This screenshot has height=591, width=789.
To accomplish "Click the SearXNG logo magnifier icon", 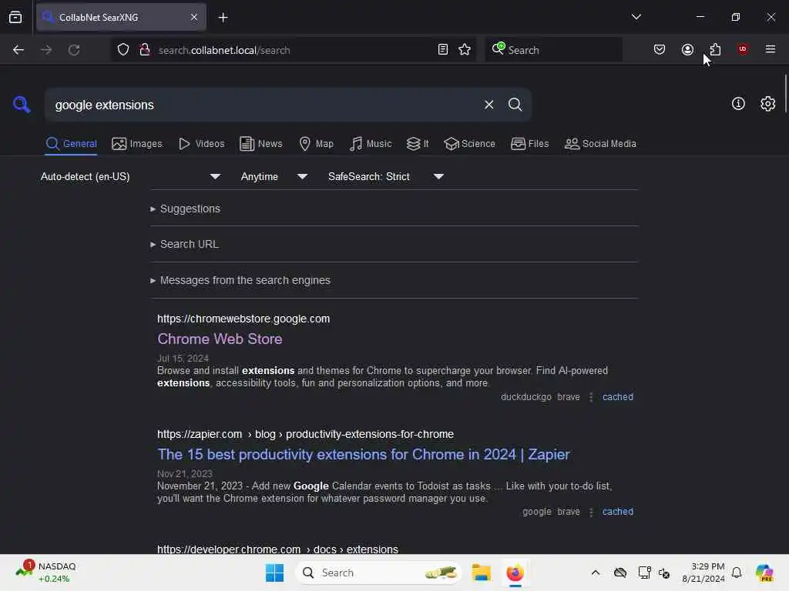I will (x=22, y=105).
